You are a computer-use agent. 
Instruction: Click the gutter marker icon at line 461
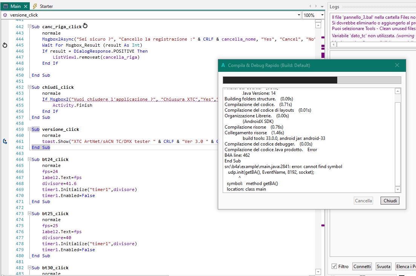click(x=5, y=141)
